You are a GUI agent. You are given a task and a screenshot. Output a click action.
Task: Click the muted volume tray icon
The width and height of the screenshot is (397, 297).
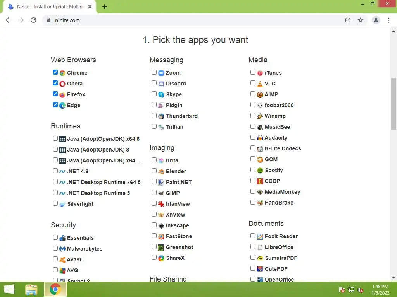[x=361, y=290]
